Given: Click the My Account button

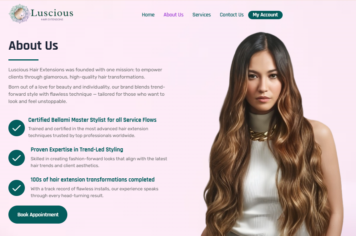Looking at the screenshot, I should 265,15.
